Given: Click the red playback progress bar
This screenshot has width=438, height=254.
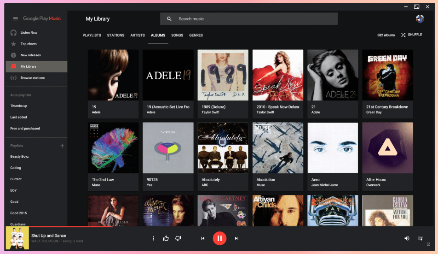Looking at the screenshot, I should (x=59, y=226).
